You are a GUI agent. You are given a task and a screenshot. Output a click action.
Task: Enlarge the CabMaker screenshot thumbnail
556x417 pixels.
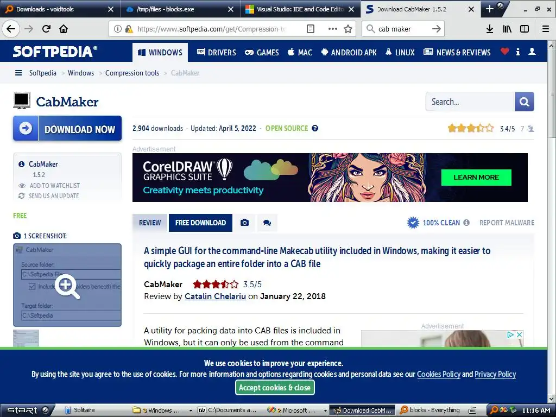tap(67, 285)
